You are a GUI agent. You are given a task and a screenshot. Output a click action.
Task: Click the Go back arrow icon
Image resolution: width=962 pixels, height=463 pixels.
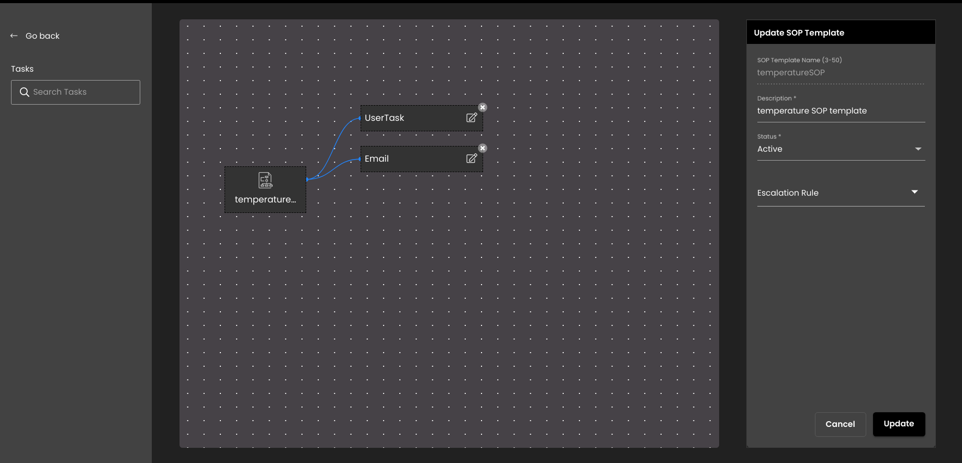(x=14, y=36)
